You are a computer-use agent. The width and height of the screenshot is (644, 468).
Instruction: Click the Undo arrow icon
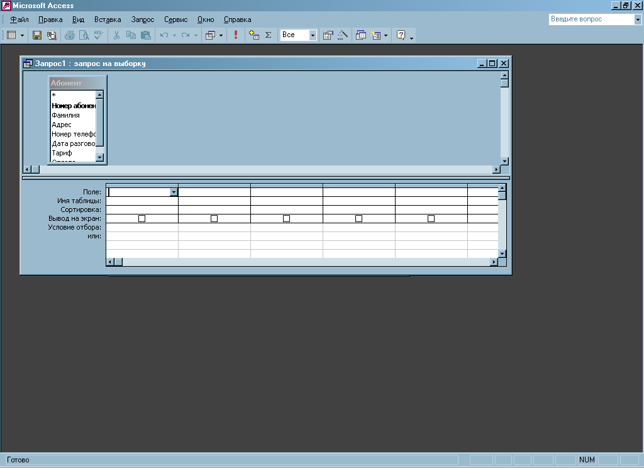click(x=164, y=35)
